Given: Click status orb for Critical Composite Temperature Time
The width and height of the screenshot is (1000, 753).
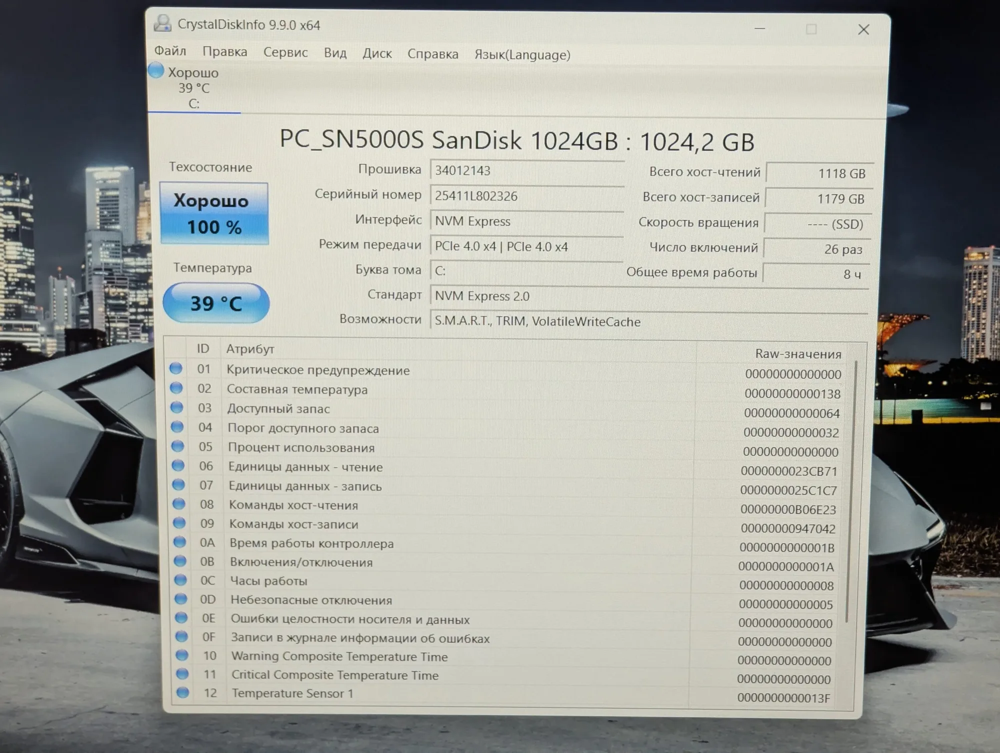Looking at the screenshot, I should 182,674.
